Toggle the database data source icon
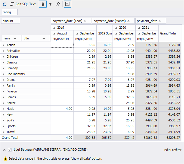184x164 pixels. pyautogui.click(x=43, y=4)
